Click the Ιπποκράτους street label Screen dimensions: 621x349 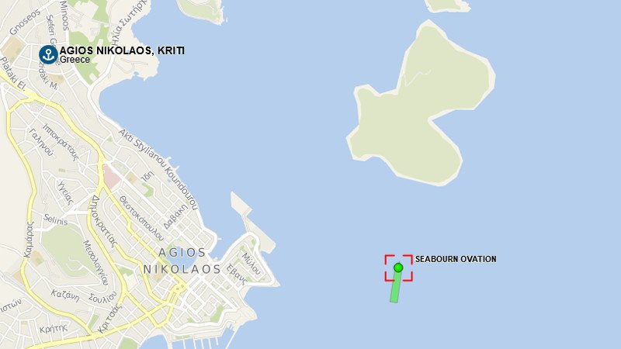[x=61, y=142]
